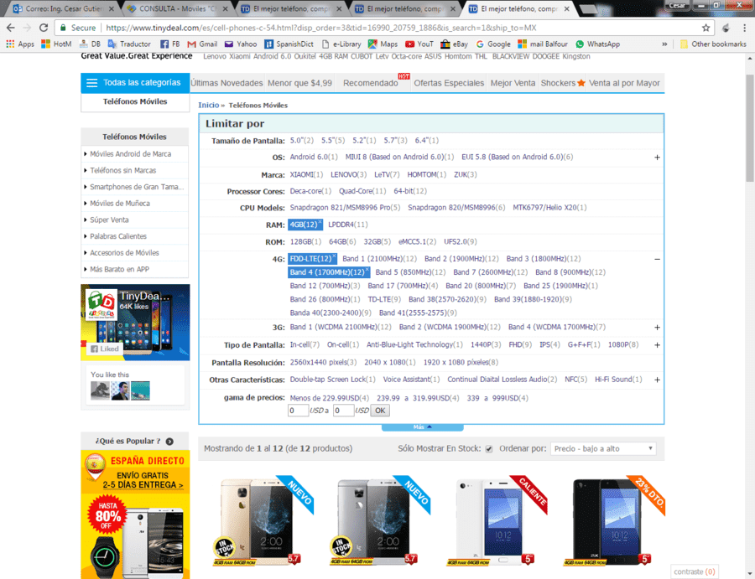
Task: Open Menor que $4,99 tab
Action: (x=299, y=83)
